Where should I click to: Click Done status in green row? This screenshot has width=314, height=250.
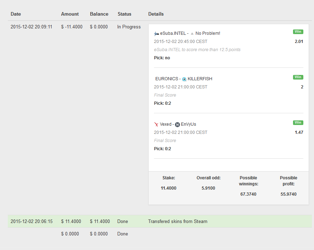click(123, 221)
